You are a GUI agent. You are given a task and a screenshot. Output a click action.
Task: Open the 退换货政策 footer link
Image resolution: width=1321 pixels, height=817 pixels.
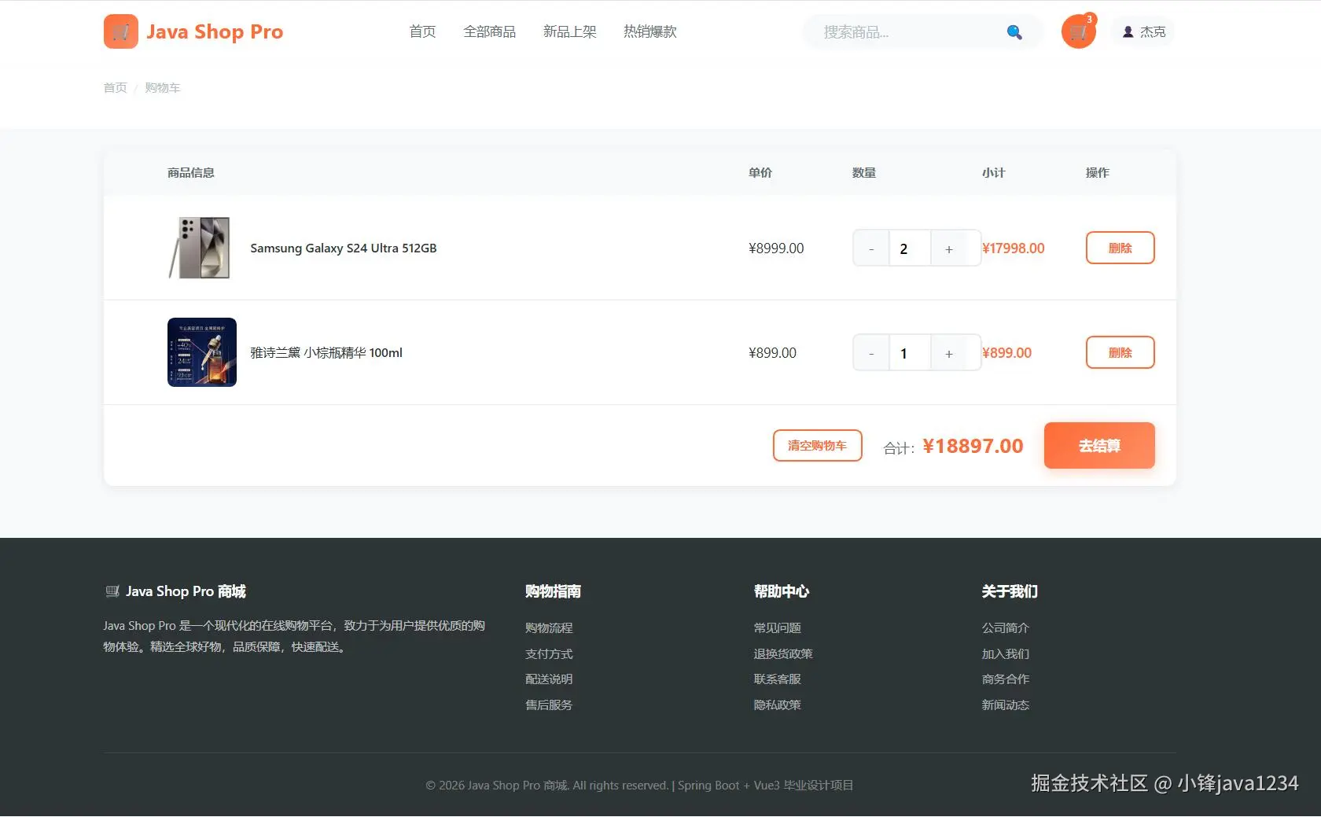coord(783,653)
